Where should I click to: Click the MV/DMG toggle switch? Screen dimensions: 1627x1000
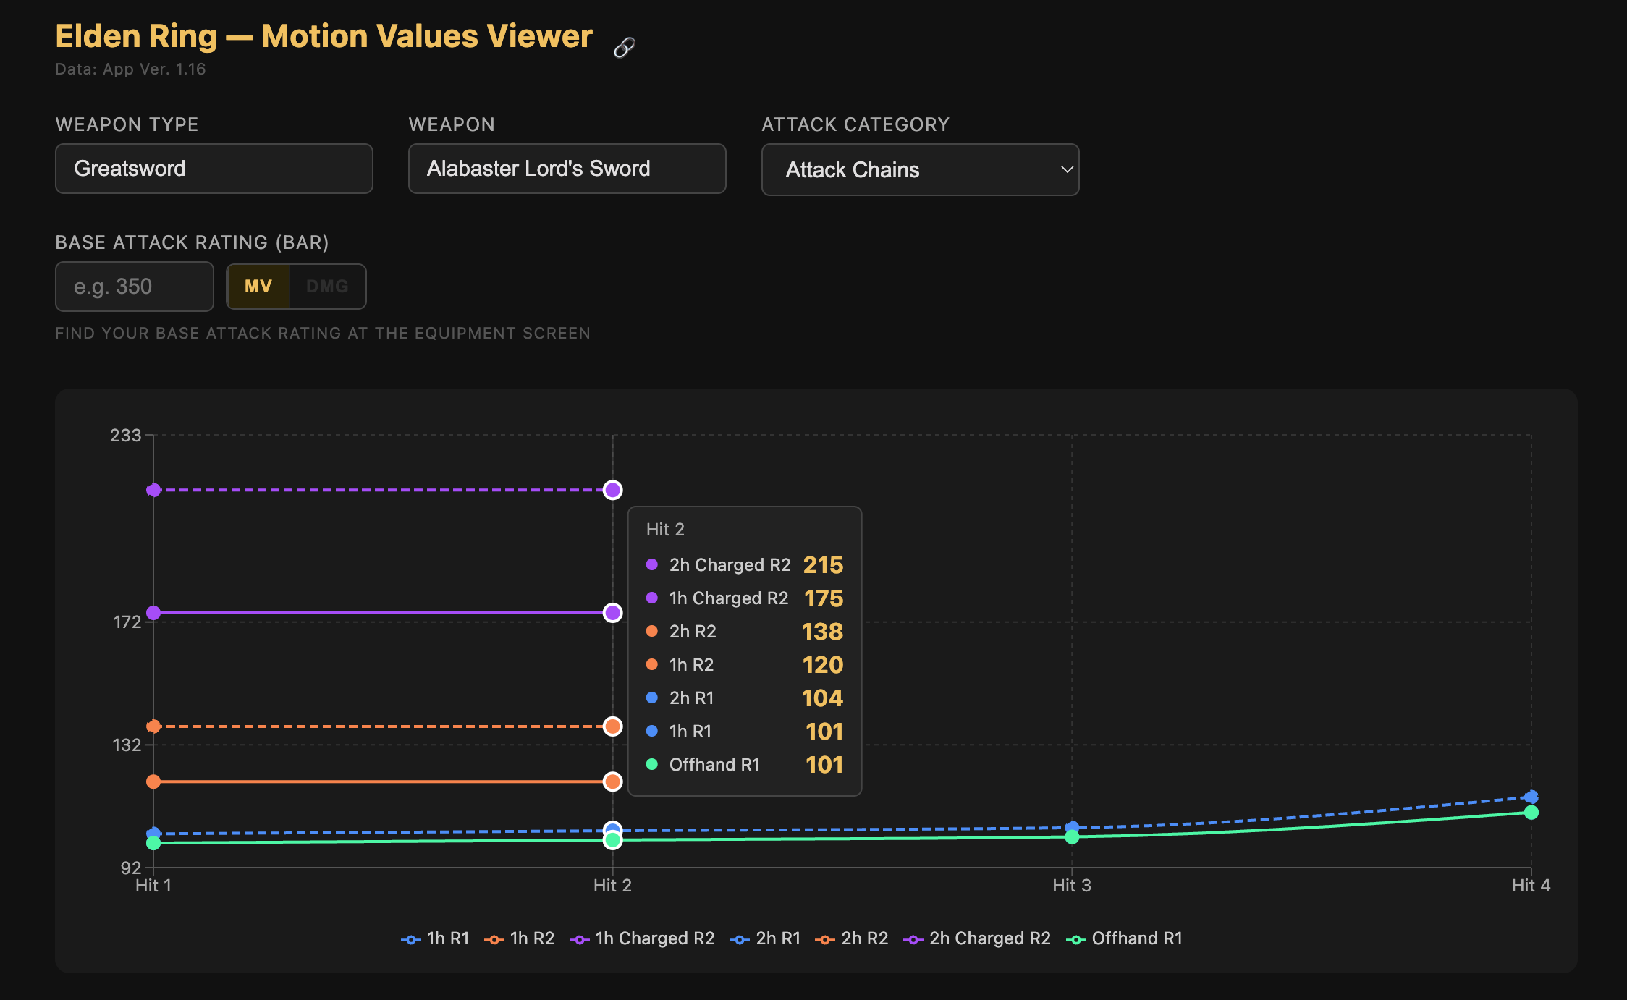coord(296,287)
